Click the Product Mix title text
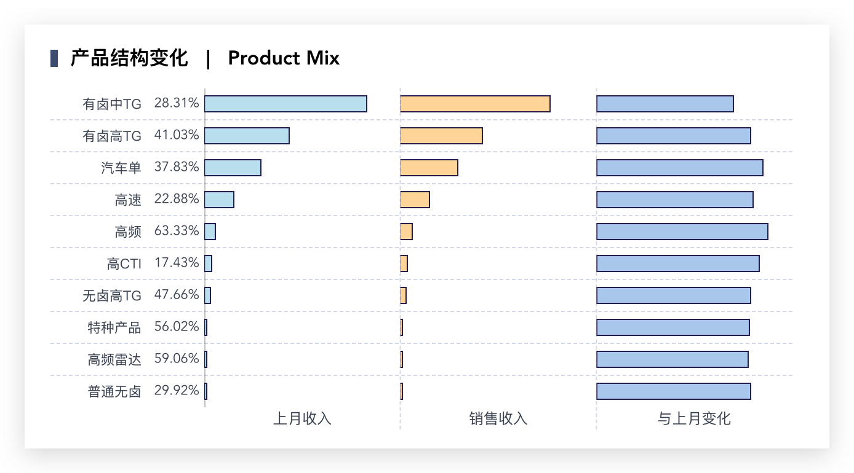This screenshot has width=854, height=473. [x=284, y=58]
